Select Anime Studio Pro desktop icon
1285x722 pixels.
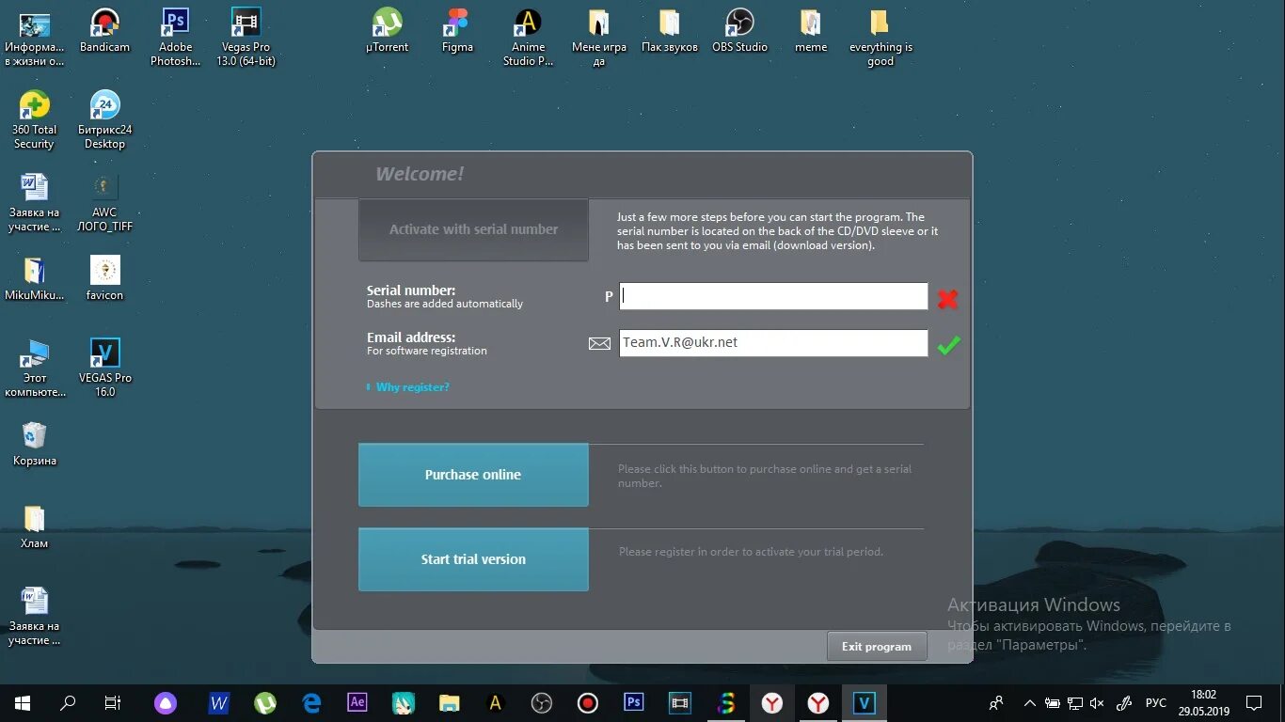(528, 38)
